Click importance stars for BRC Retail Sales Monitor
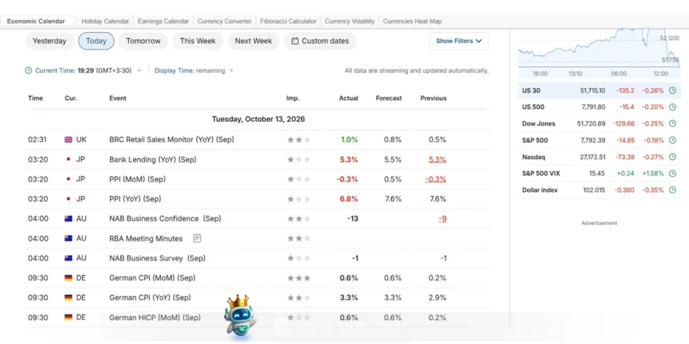 pos(299,140)
